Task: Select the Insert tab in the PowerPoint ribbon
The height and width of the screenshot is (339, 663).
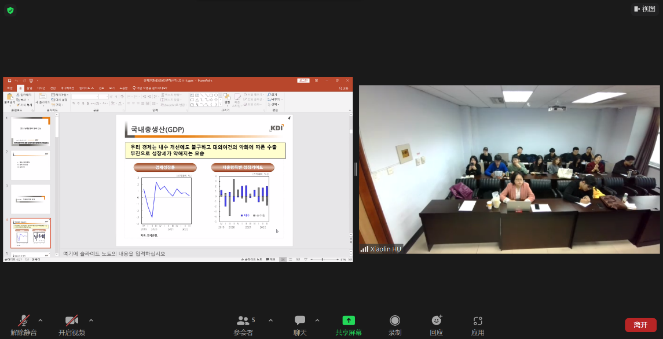Action: pyautogui.click(x=30, y=88)
